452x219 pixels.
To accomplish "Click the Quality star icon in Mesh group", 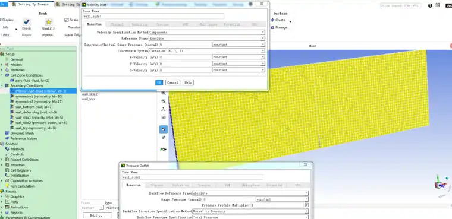I will point(49,22).
